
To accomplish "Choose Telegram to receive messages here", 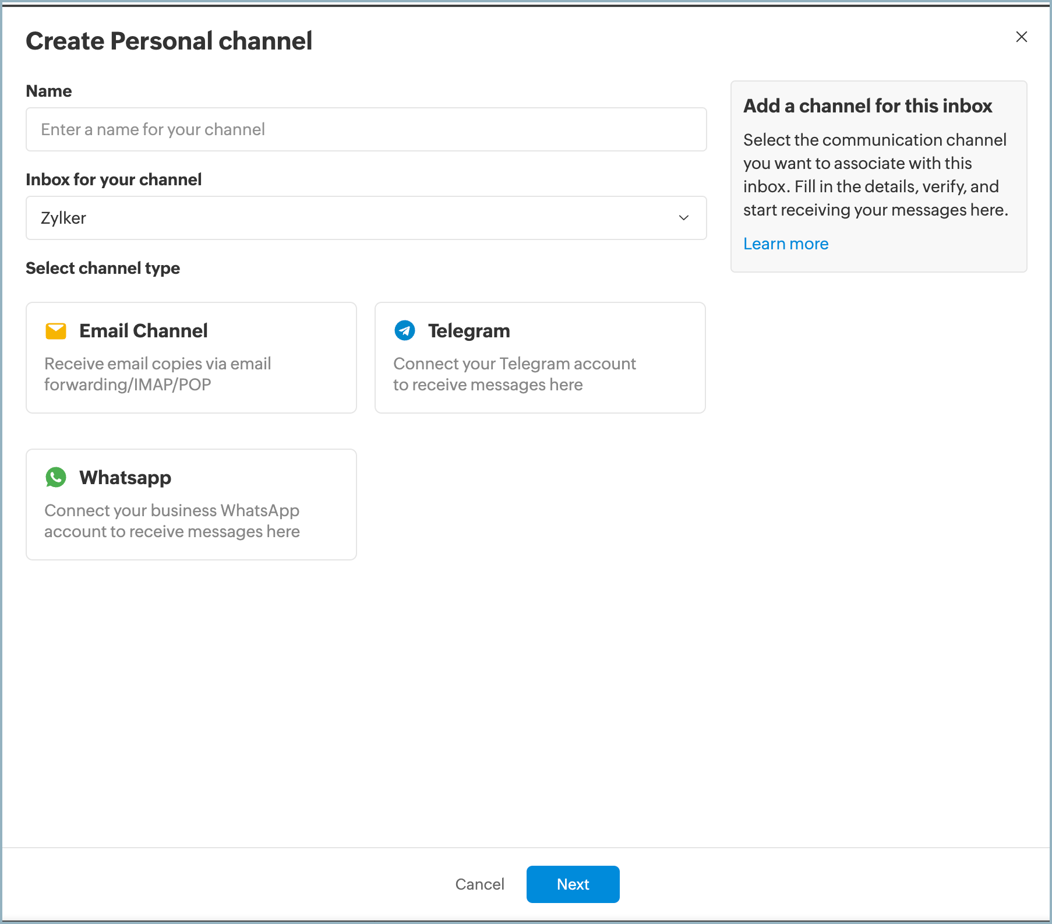I will 539,358.
